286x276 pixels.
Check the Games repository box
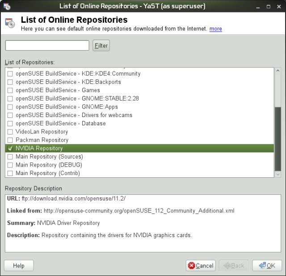click(10, 90)
